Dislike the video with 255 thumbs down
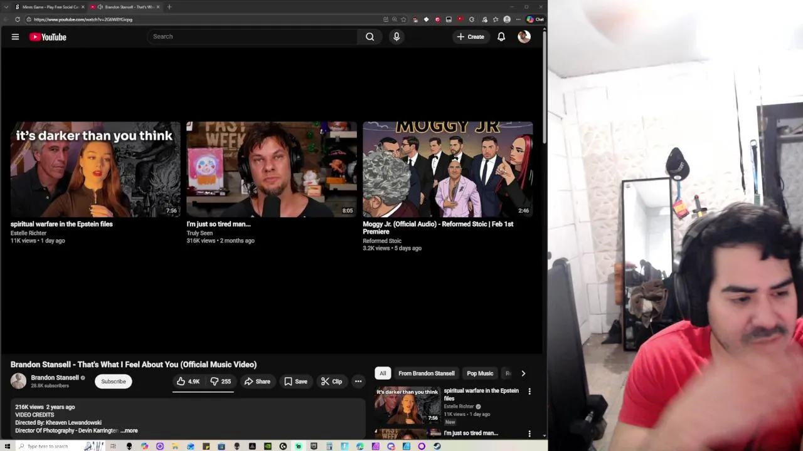The width and height of the screenshot is (803, 451). tap(220, 381)
